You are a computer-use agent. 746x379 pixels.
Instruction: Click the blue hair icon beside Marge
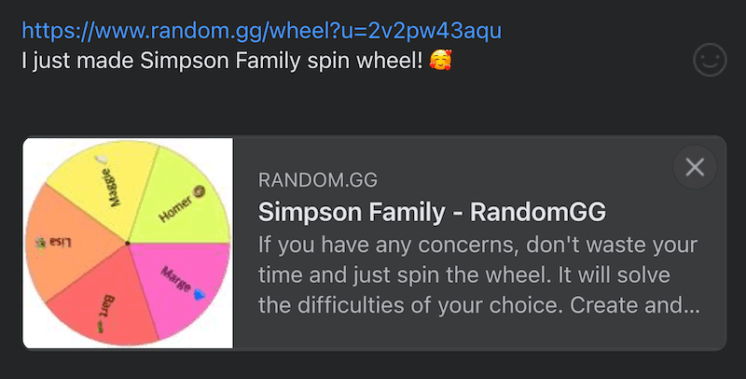199,295
